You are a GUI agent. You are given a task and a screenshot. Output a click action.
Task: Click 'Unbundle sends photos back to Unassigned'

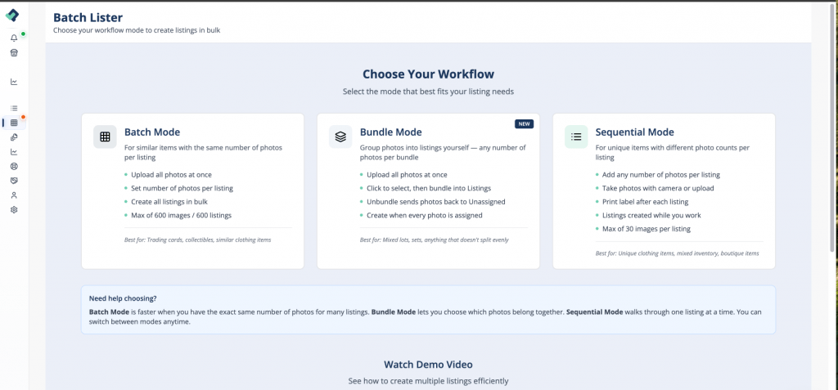pos(435,202)
